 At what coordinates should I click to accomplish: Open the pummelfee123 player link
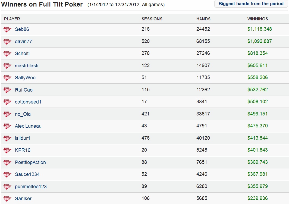click(x=31, y=187)
